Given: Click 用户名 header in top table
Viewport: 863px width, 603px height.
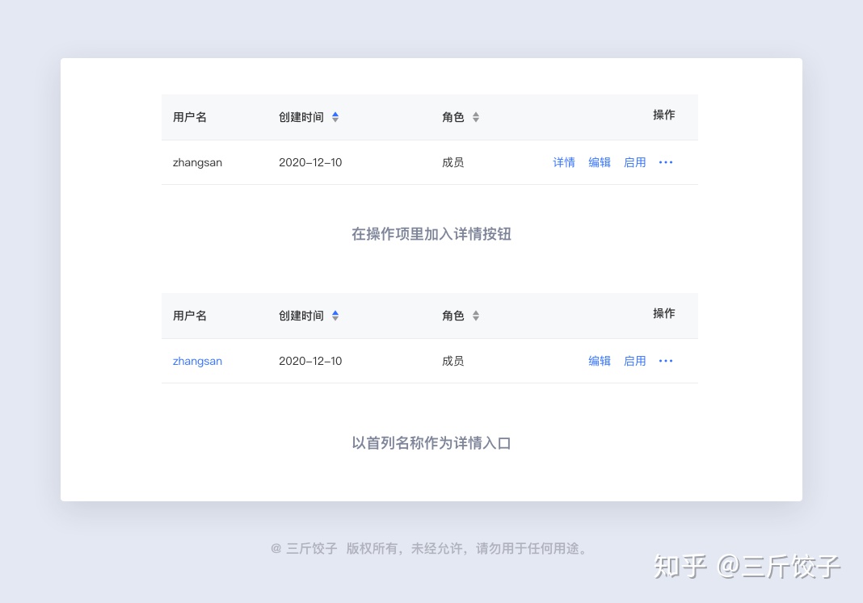Looking at the screenshot, I should (190, 117).
